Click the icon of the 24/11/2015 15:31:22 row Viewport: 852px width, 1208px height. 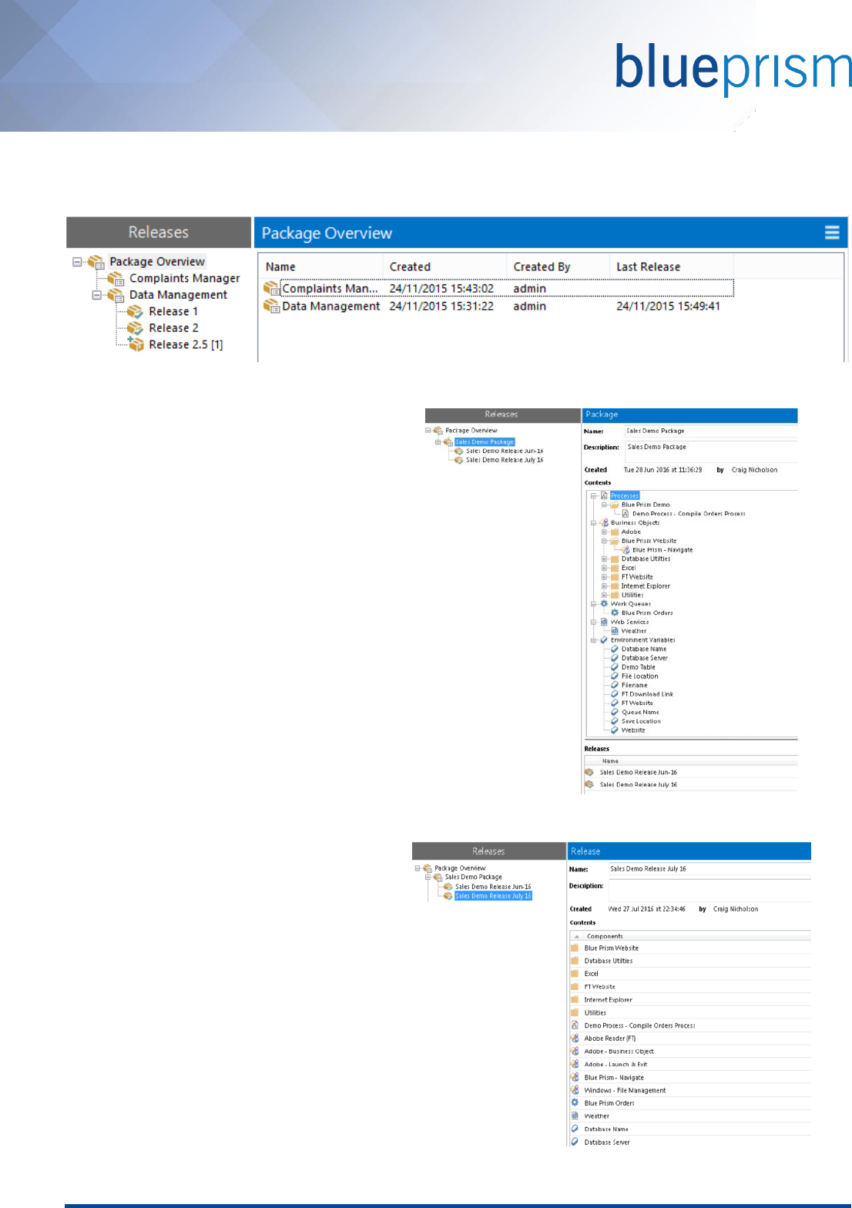click(x=271, y=306)
